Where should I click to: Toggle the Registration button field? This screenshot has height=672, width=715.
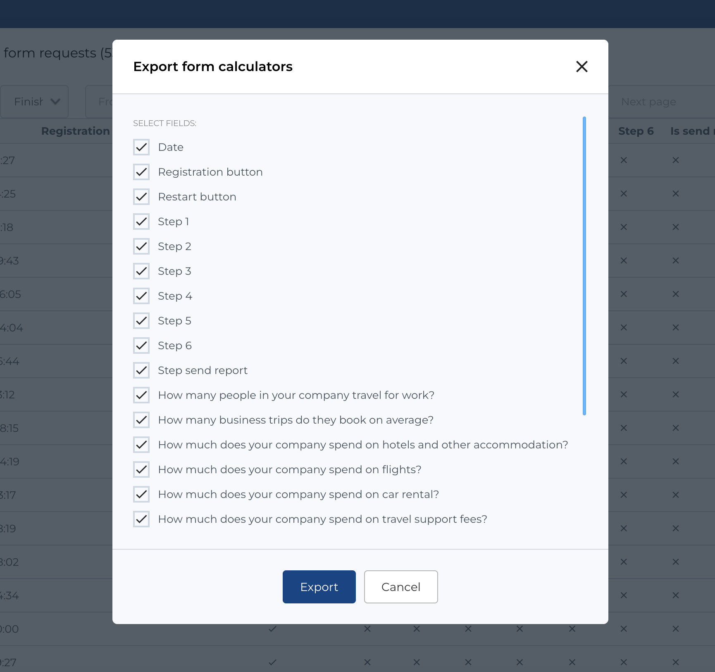(141, 172)
